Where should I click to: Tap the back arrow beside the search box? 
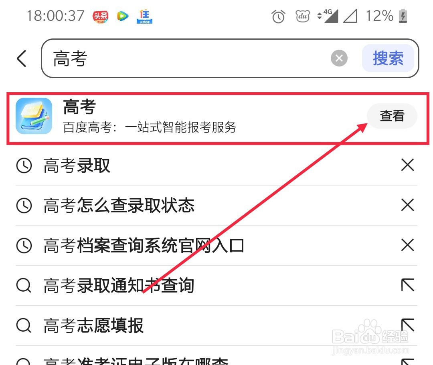pyautogui.click(x=22, y=58)
